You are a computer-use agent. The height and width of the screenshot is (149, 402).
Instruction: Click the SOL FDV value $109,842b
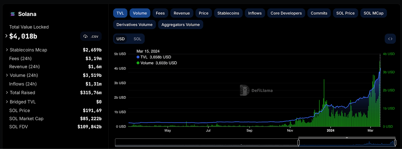click(89, 127)
